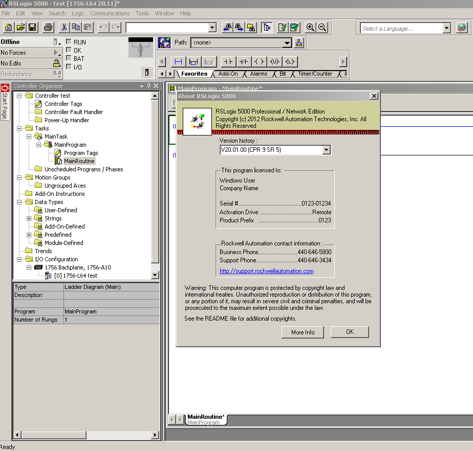Select the 1756-L64 test controller module
This screenshot has height=451, width=473.
pos(75,276)
